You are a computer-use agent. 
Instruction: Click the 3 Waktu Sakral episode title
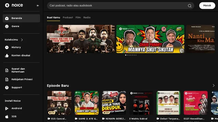pyautogui.click(x=138, y=119)
